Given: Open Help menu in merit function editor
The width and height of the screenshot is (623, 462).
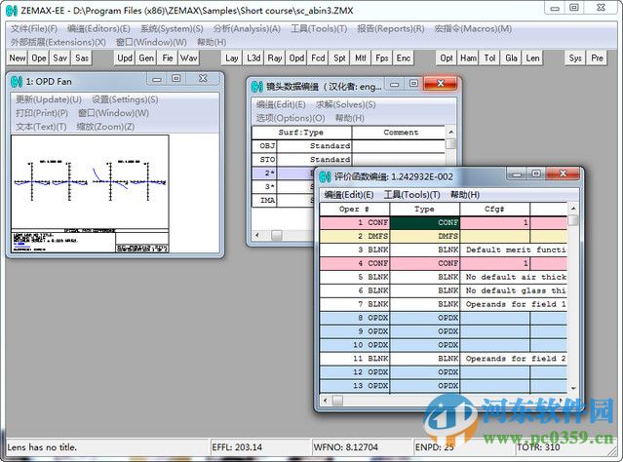Looking at the screenshot, I should [x=464, y=195].
